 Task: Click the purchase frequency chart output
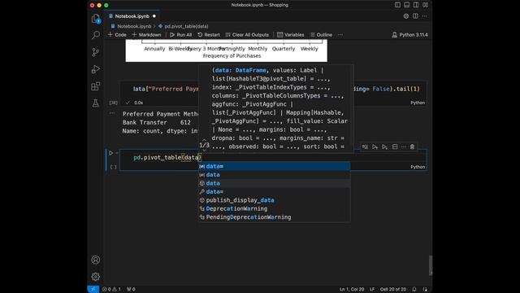point(226,50)
